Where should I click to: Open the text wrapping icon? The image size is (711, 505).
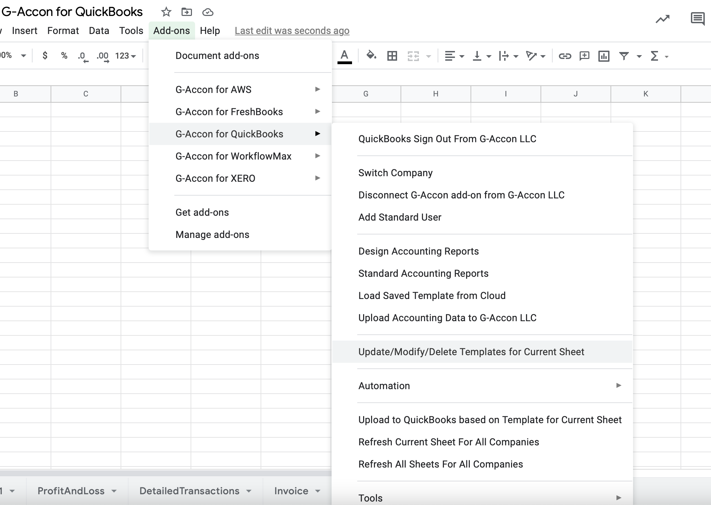point(503,56)
